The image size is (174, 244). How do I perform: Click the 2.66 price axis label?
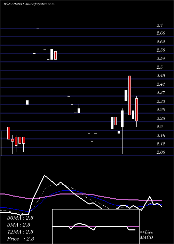pyautogui.click(x=161, y=33)
